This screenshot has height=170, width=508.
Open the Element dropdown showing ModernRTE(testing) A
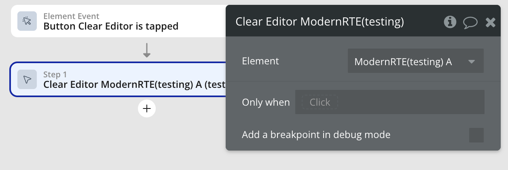(409, 62)
